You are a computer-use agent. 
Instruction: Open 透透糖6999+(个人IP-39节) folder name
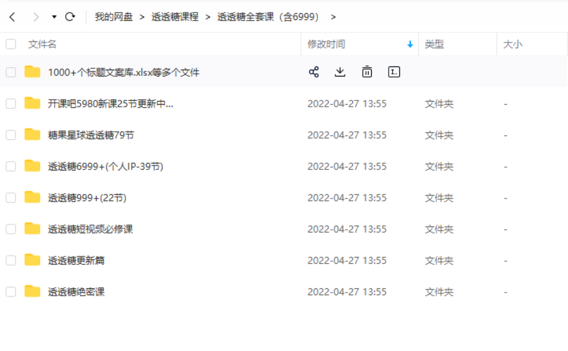coord(105,166)
